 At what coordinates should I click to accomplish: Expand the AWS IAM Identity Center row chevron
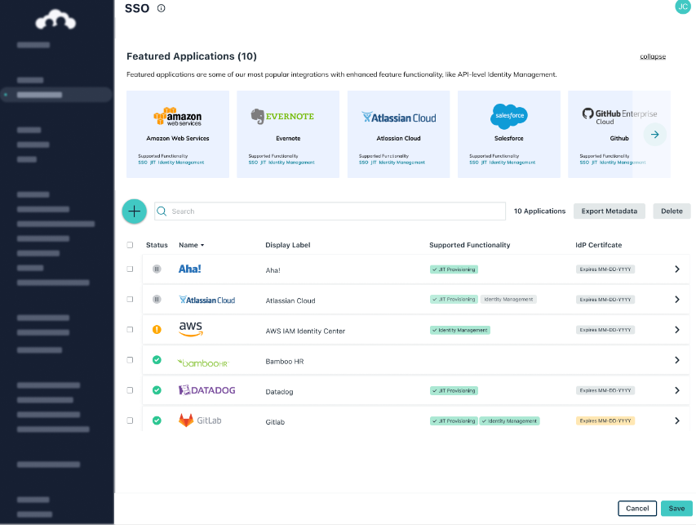tap(677, 330)
